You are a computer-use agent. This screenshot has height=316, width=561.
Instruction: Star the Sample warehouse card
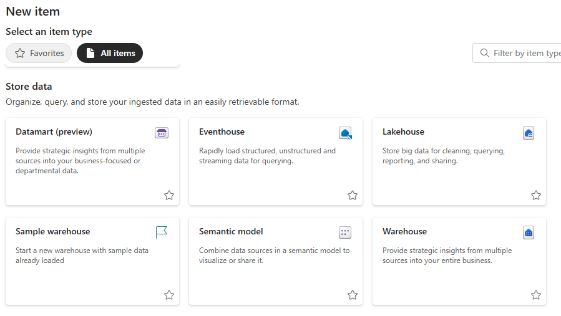(169, 295)
